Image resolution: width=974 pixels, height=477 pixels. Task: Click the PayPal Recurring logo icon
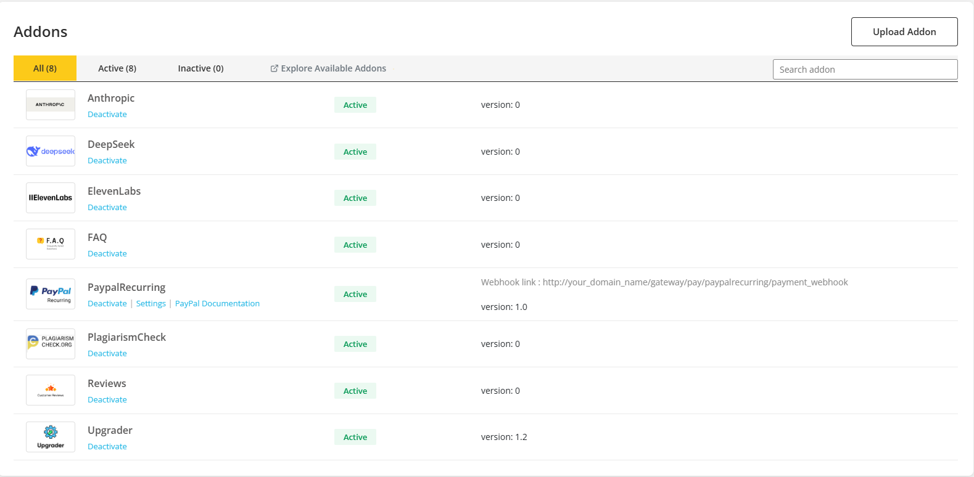(x=50, y=294)
